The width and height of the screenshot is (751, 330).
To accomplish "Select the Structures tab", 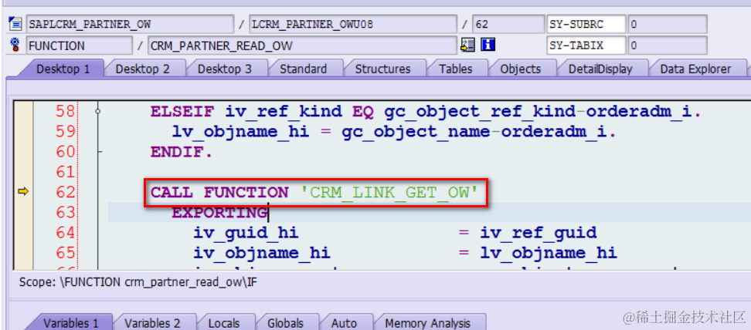I will point(382,69).
